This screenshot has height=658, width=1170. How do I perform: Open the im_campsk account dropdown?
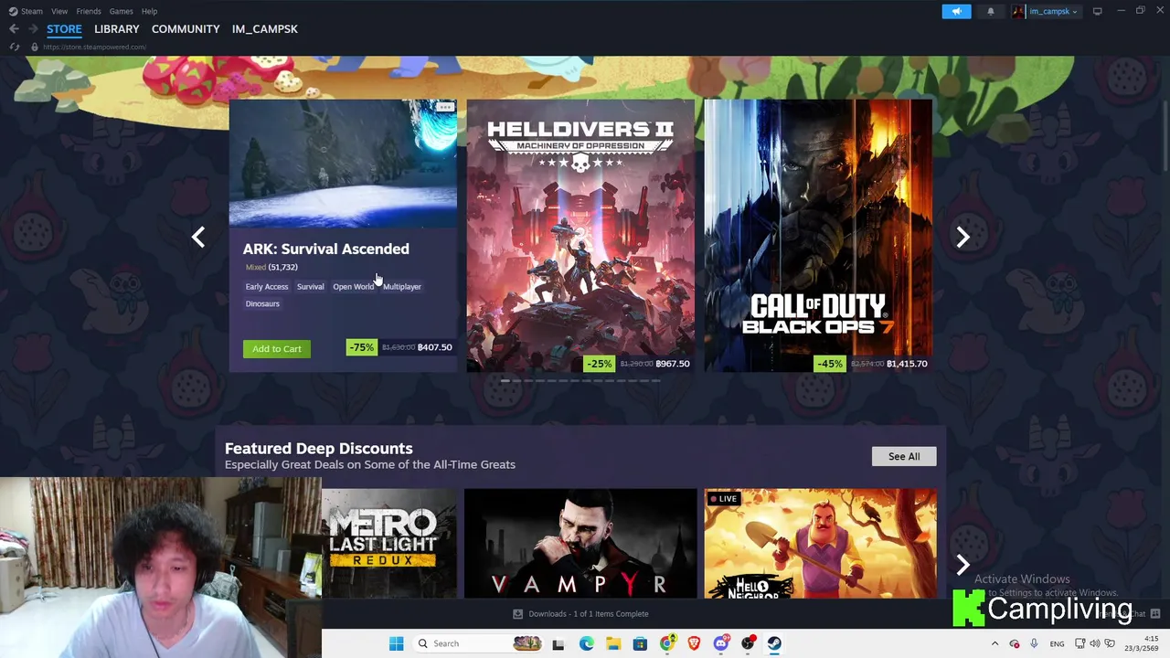pos(1053,11)
